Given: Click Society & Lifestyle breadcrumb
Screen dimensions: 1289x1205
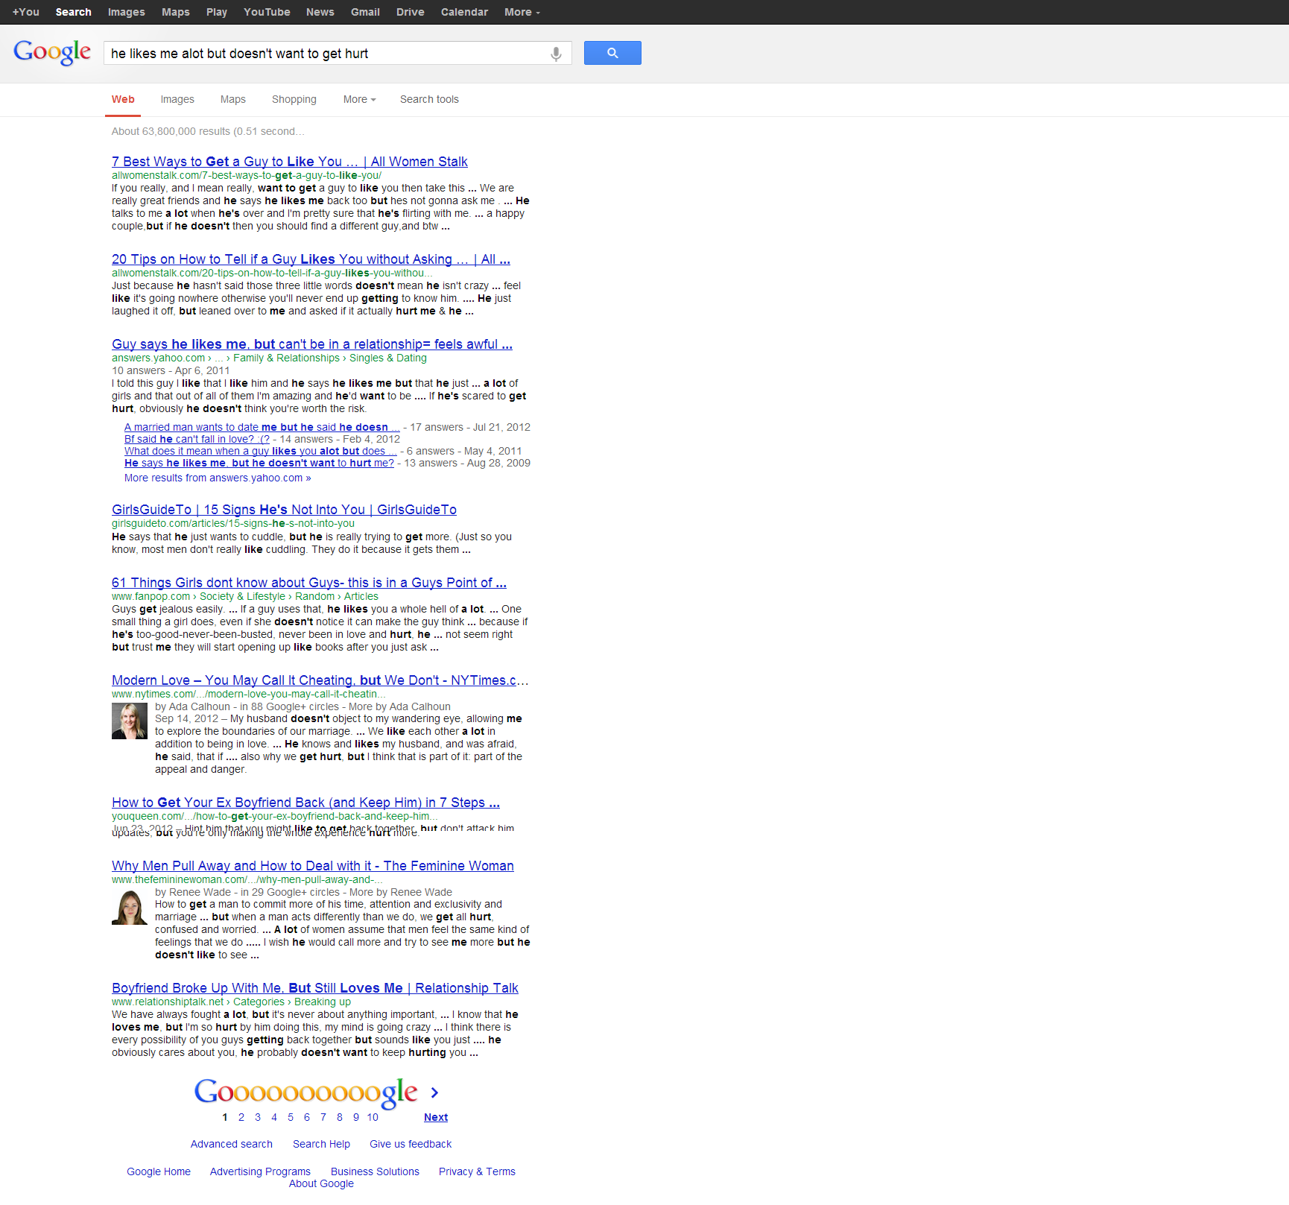Looking at the screenshot, I should click(242, 596).
